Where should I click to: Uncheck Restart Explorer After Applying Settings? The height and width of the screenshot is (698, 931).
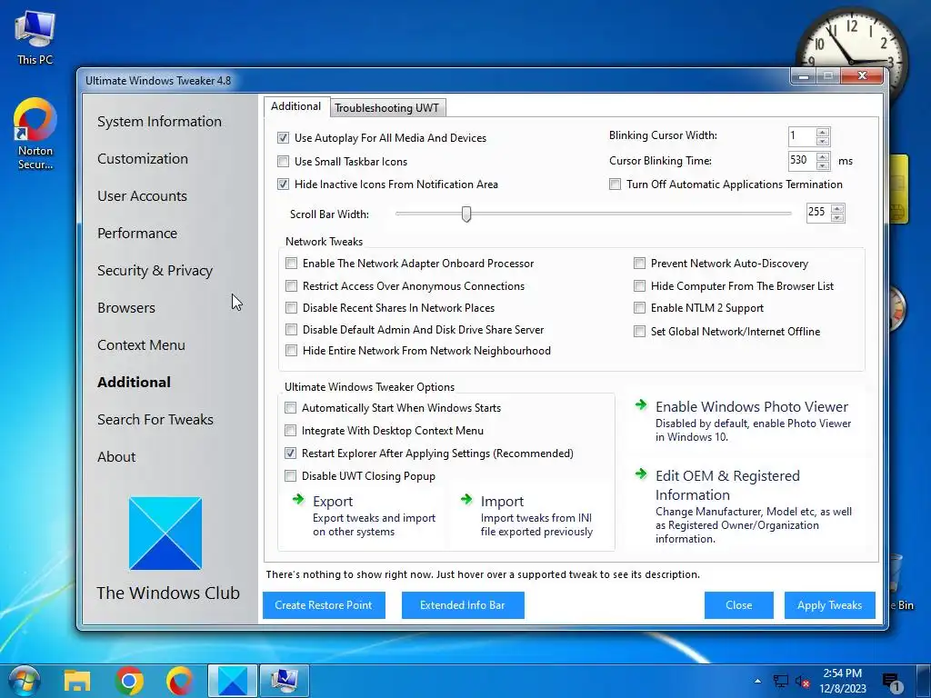coord(290,453)
